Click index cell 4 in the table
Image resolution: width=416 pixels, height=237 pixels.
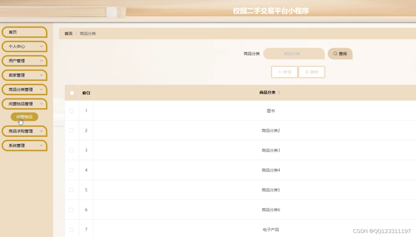86,170
